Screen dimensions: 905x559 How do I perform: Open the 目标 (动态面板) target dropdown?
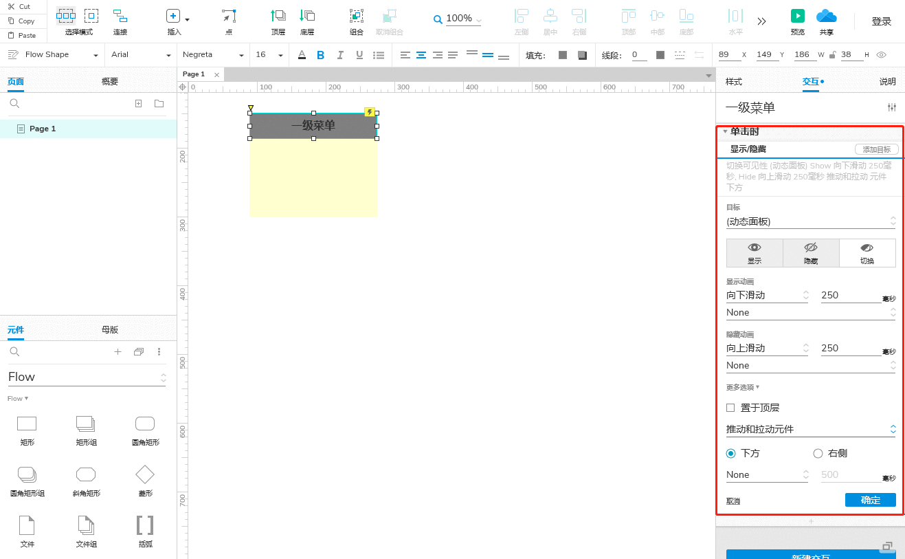tap(811, 221)
